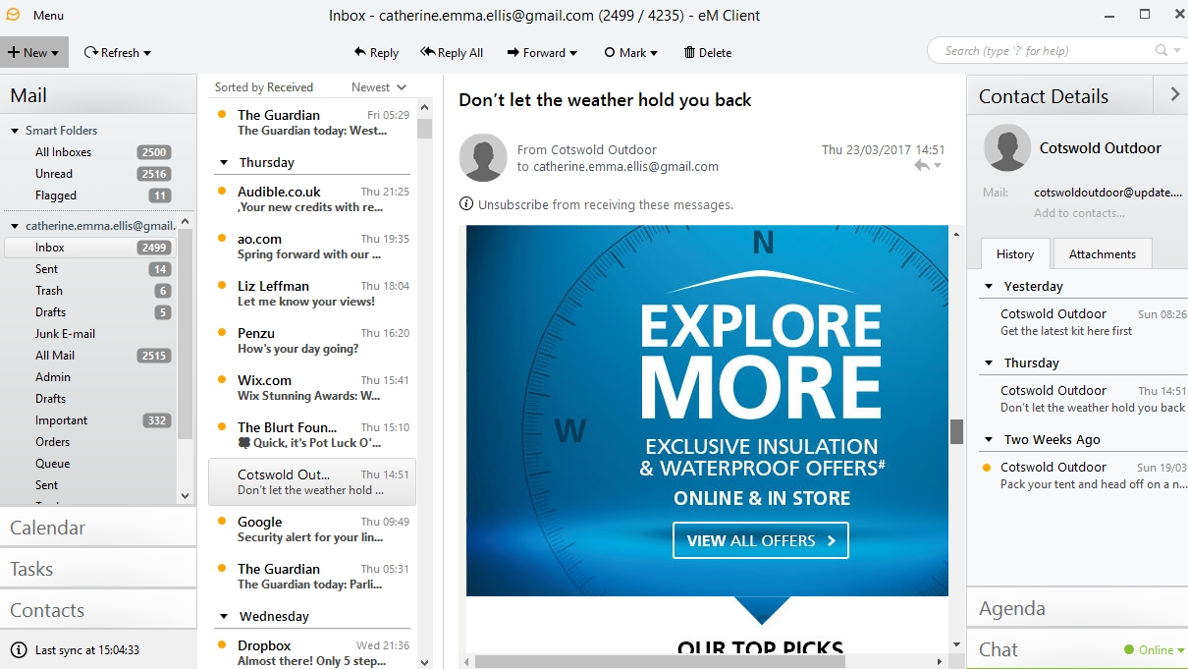Change the Newest sort order dropdown
The height and width of the screenshot is (669, 1188).
(x=379, y=87)
